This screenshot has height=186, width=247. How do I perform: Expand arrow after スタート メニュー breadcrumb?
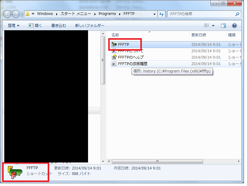point(95,14)
